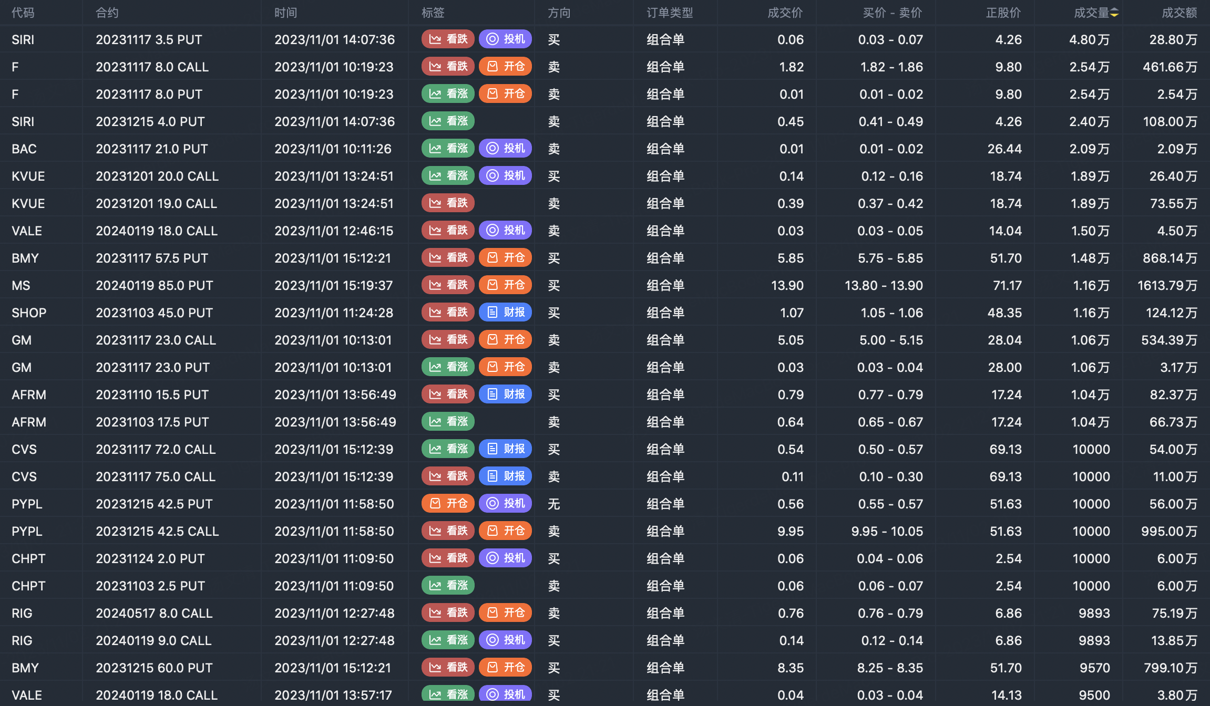The width and height of the screenshot is (1210, 706).
Task: Click the 看涨 tag on SIRI 4.0 PUT row
Action: [x=448, y=121]
